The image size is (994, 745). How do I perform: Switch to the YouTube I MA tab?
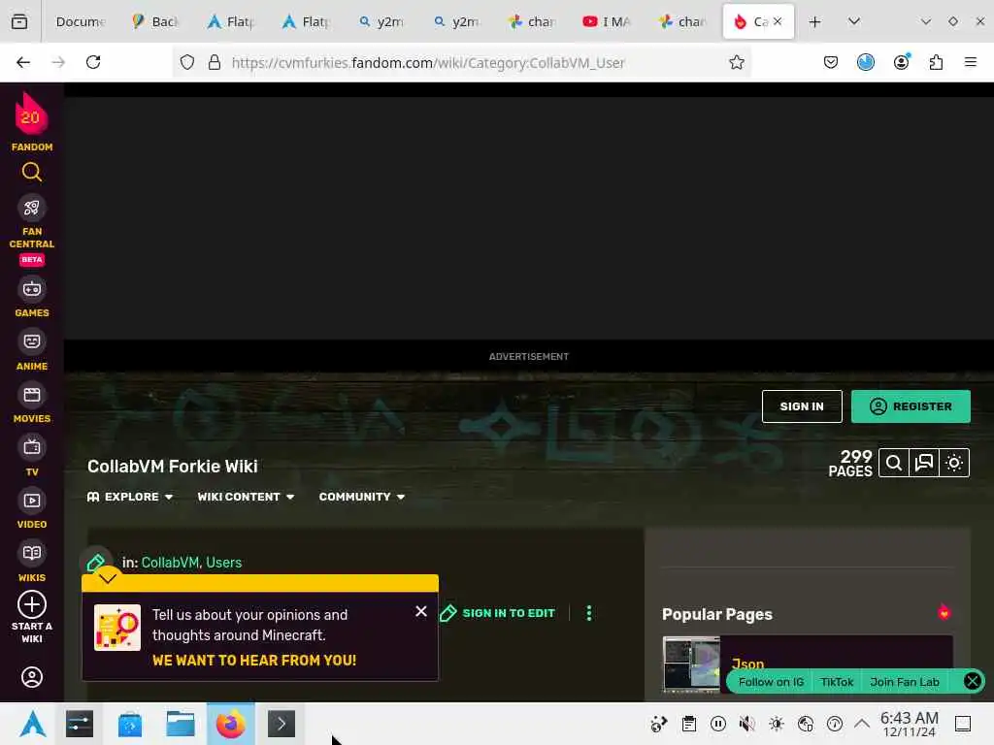click(x=606, y=21)
